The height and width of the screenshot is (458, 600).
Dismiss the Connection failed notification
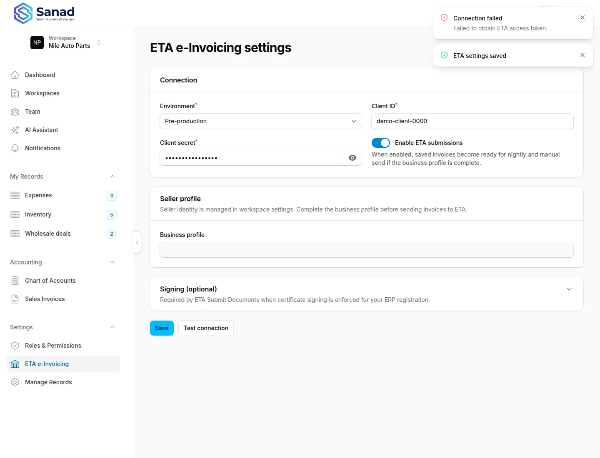click(x=582, y=17)
